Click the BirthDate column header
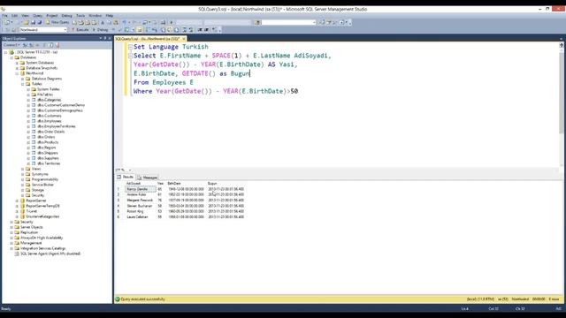 pyautogui.click(x=174, y=184)
